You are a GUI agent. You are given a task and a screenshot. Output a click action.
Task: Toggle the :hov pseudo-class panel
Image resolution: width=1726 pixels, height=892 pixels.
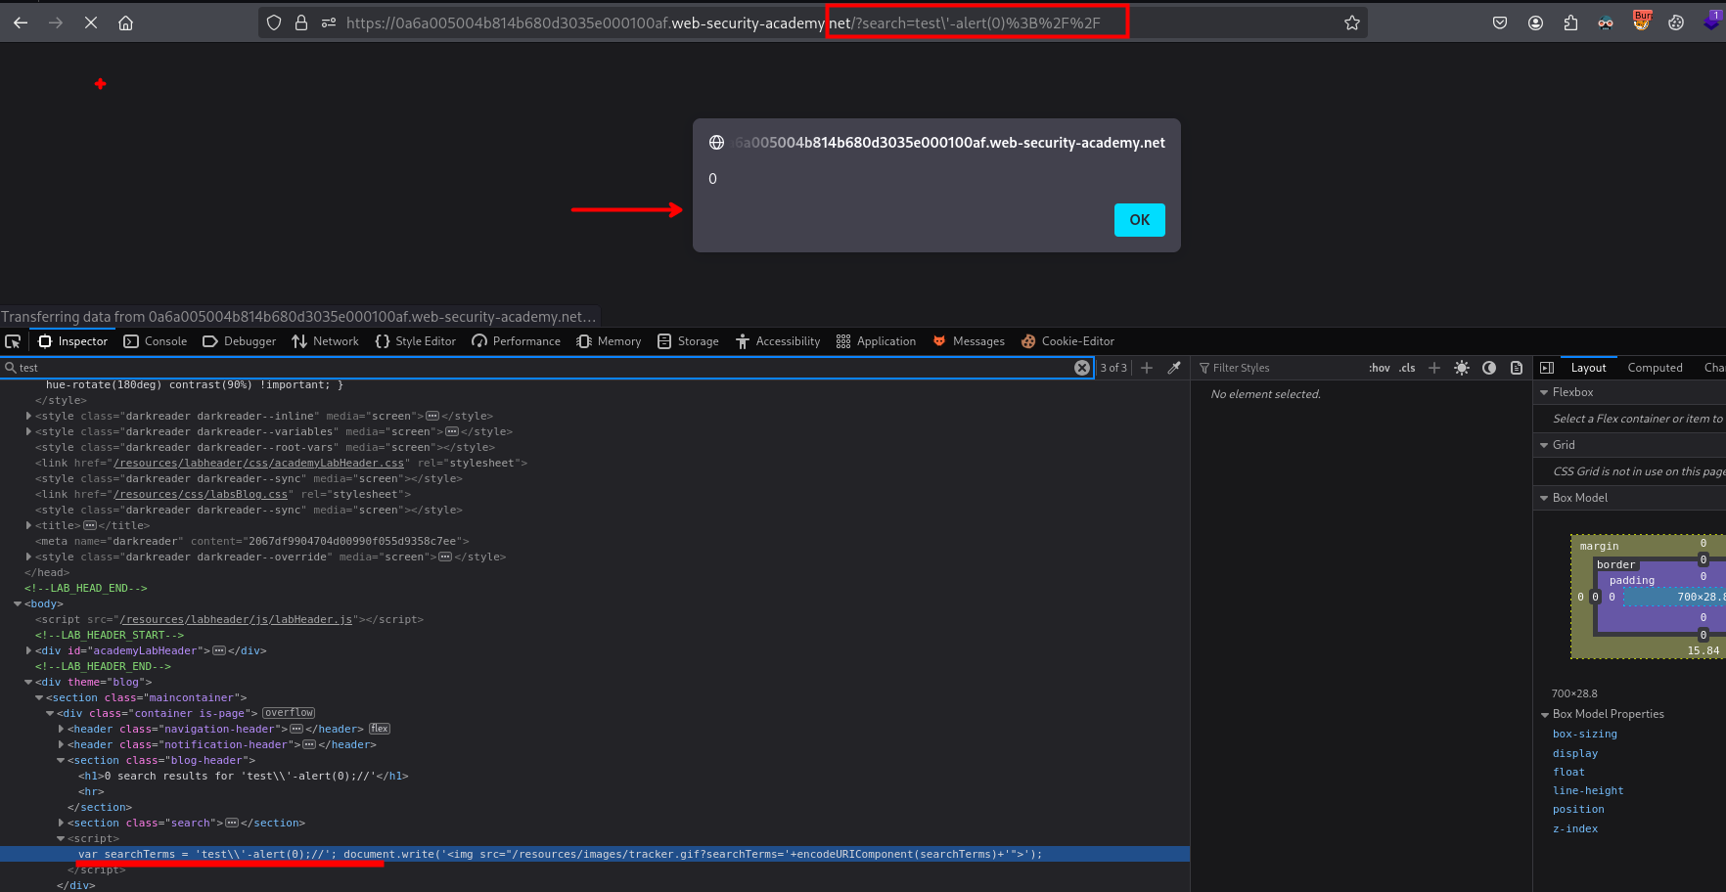1379,368
